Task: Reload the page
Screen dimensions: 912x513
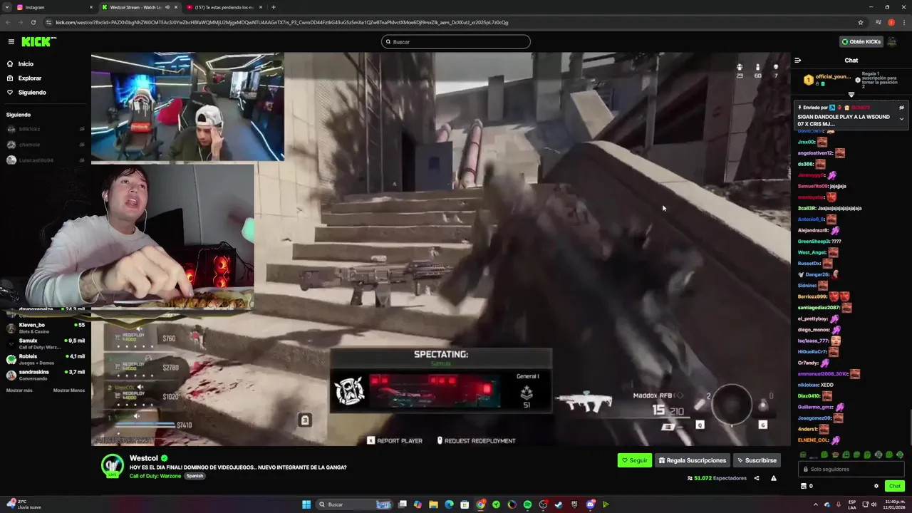Action: tap(33, 22)
